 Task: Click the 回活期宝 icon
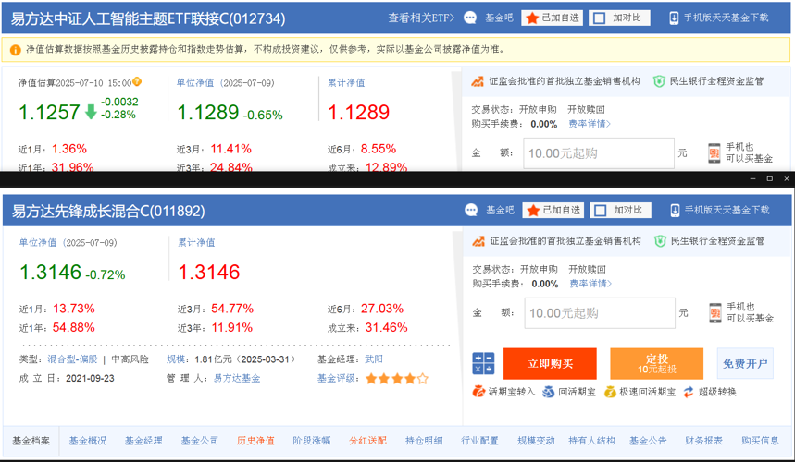click(x=548, y=392)
